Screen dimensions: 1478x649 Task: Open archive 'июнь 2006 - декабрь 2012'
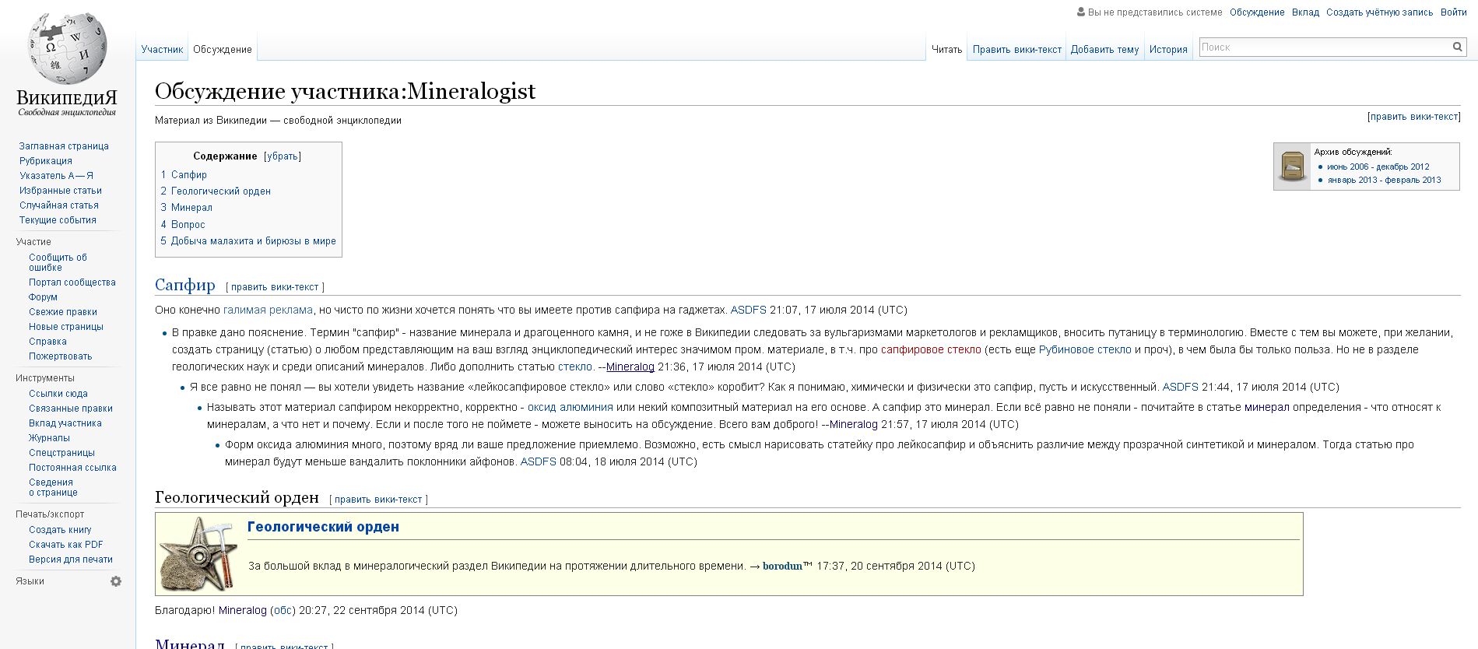(x=1378, y=167)
